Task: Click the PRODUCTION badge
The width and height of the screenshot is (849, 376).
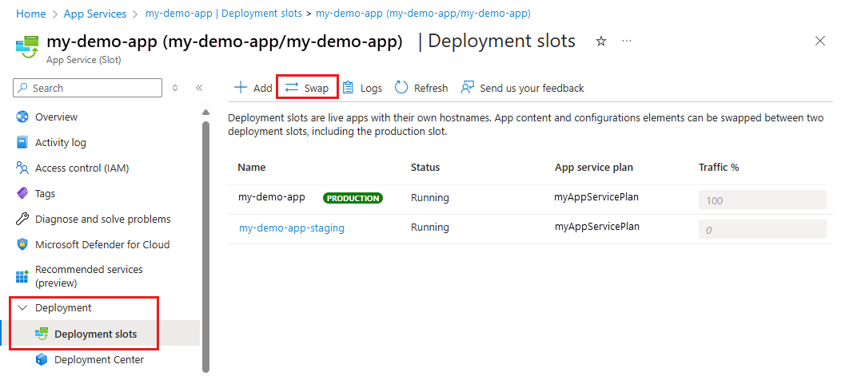Action: [x=353, y=198]
